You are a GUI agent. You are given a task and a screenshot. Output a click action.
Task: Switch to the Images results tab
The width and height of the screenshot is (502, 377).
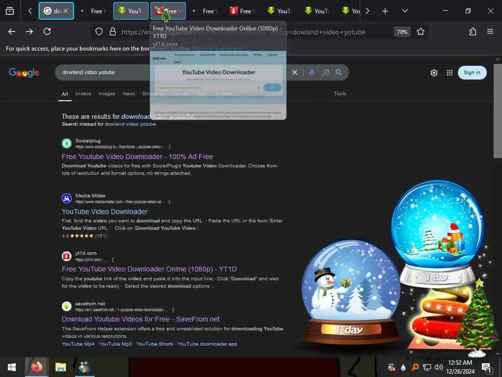107,94
